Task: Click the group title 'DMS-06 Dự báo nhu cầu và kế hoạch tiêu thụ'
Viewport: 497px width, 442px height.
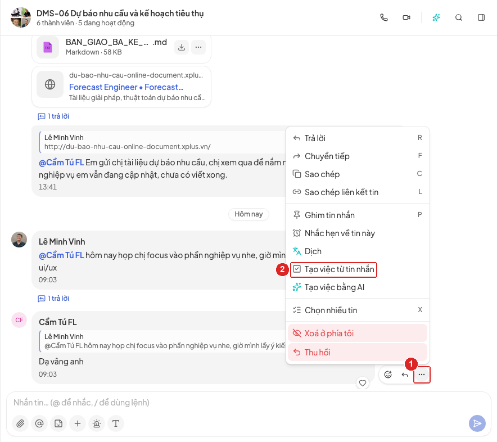Action: tap(120, 13)
